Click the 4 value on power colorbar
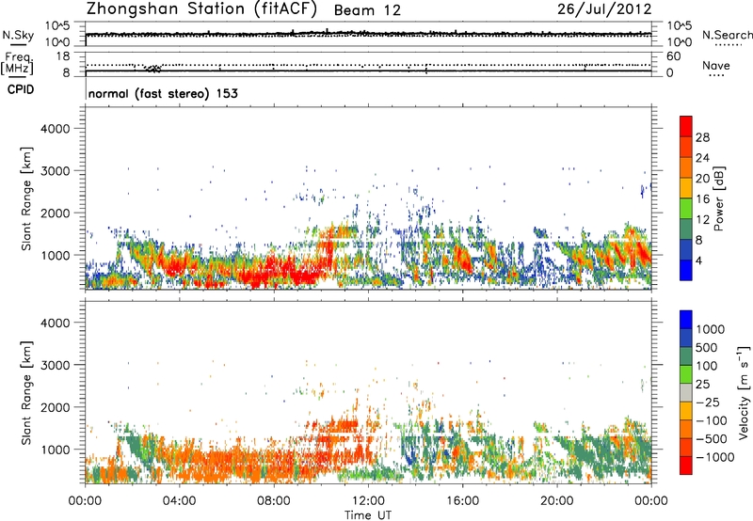The width and height of the screenshot is (753, 521). click(x=699, y=261)
